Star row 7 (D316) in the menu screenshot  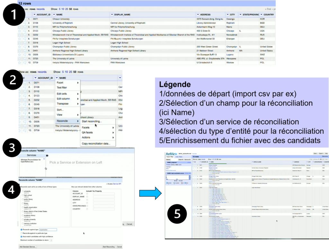point(20,109)
